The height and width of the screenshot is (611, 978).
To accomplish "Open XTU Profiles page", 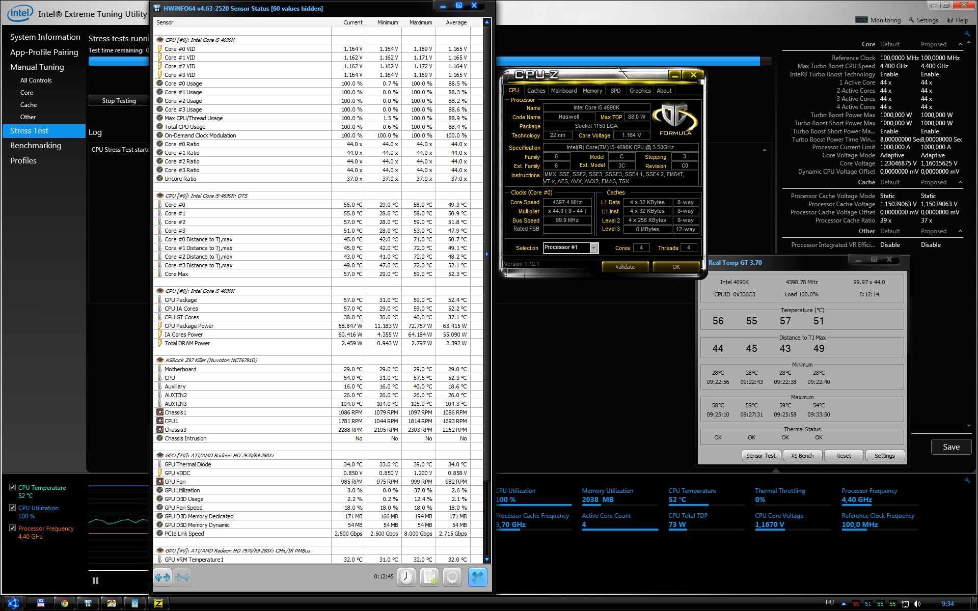I will click(x=23, y=161).
